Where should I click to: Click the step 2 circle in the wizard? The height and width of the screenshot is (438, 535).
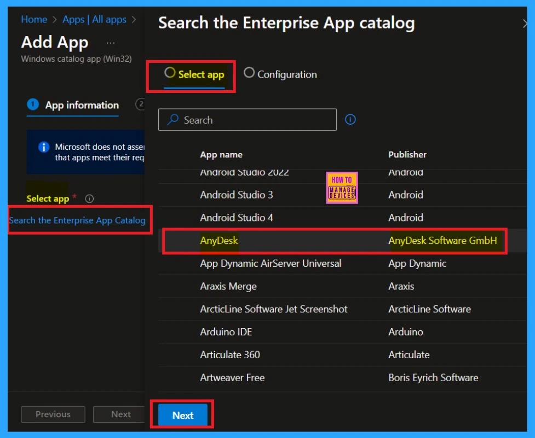click(x=140, y=104)
